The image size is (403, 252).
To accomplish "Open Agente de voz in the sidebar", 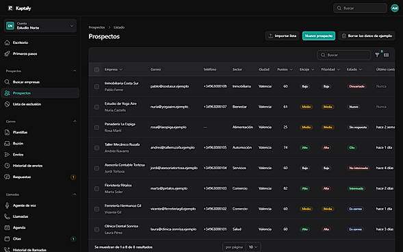I will pyautogui.click(x=40, y=205).
